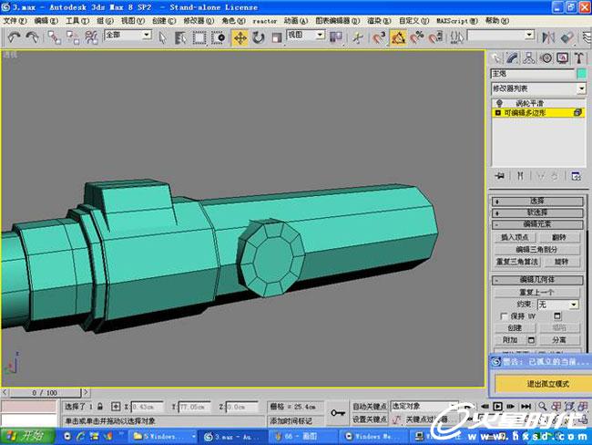The width and height of the screenshot is (592, 445).
Task: Switch to the Motion command panel tab
Action: tap(546, 57)
